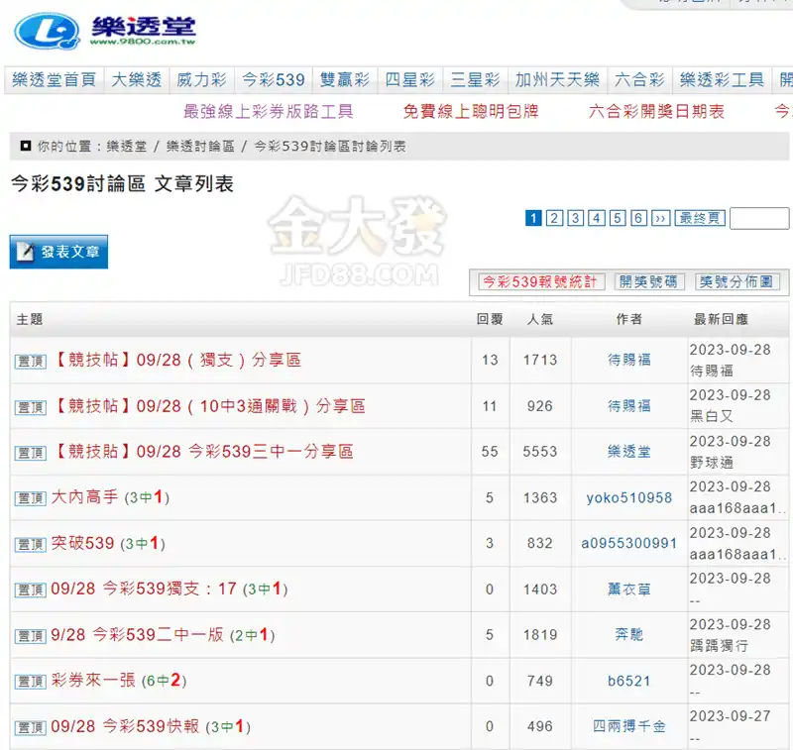The height and width of the screenshot is (750, 793).
Task: Click the page number input box
Action: point(757,217)
